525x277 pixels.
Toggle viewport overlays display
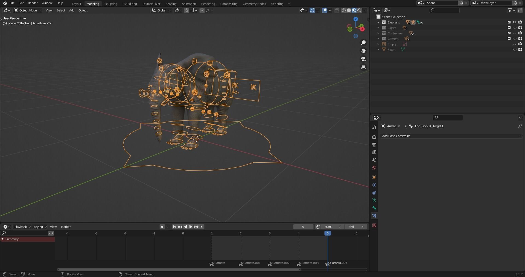click(325, 10)
